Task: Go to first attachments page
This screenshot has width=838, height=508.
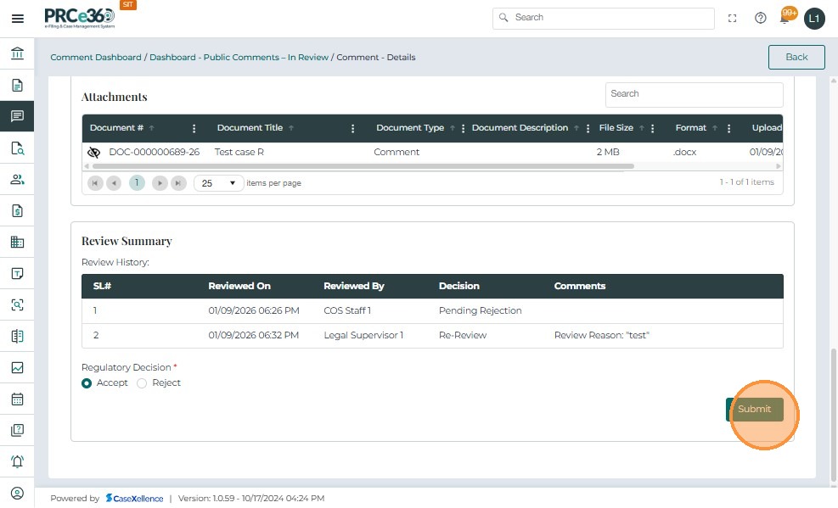Action: tap(95, 183)
